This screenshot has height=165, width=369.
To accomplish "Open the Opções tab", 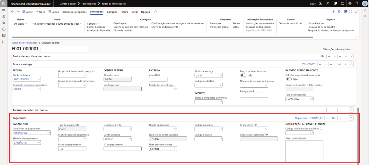I will [x=145, y=12].
